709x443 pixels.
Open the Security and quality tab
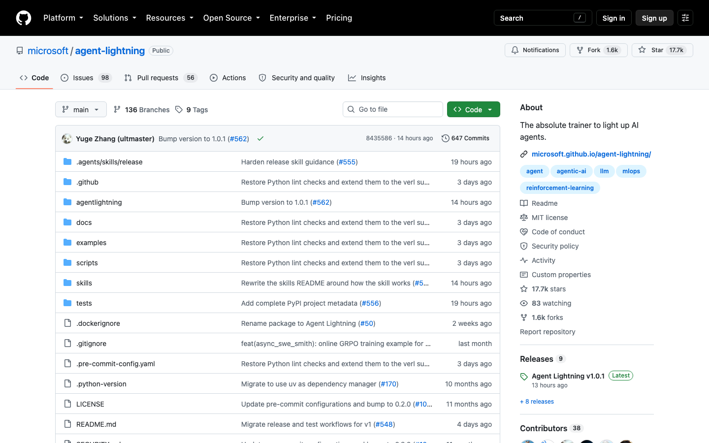[297, 78]
